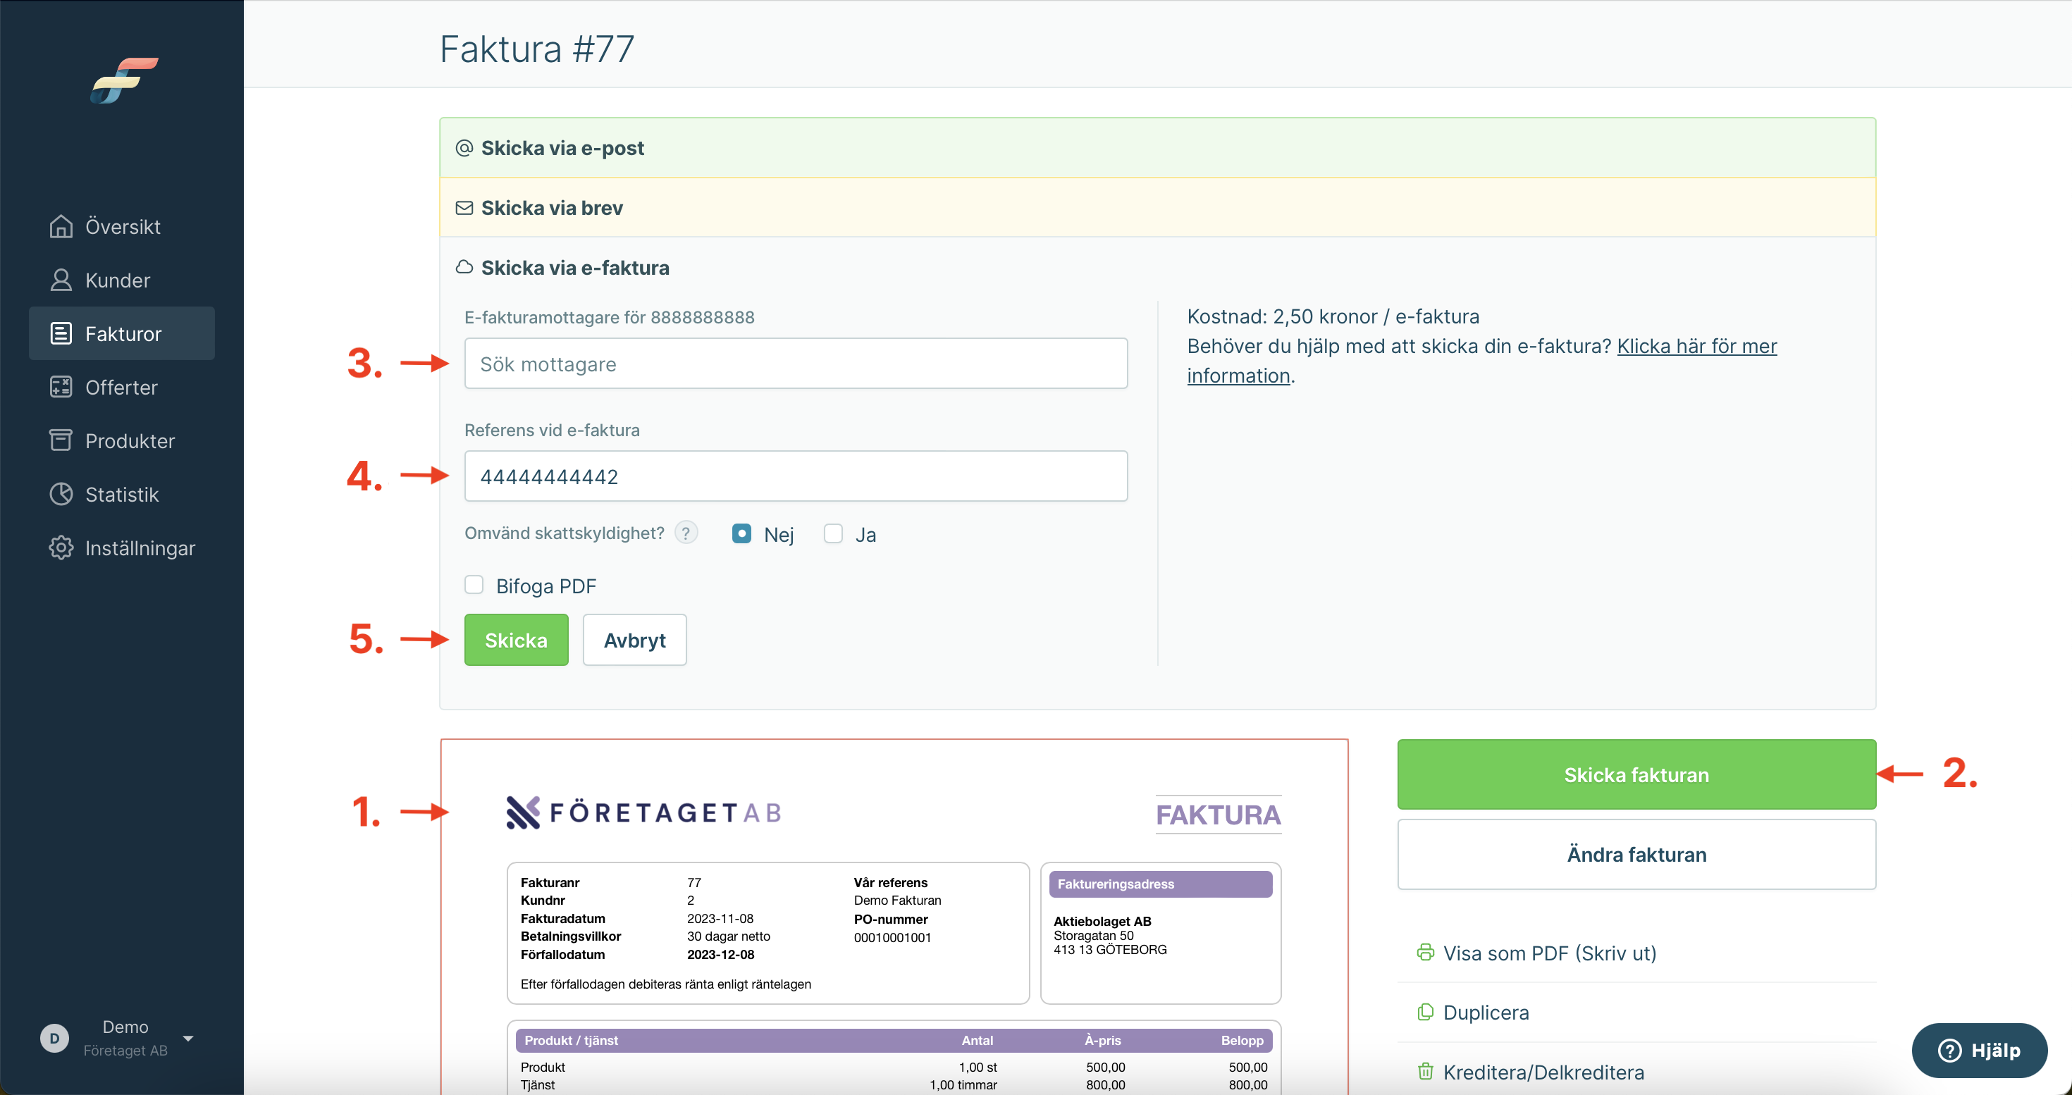This screenshot has width=2072, height=1095.
Task: Expand the Skicka via e-post section
Action: coord(562,148)
